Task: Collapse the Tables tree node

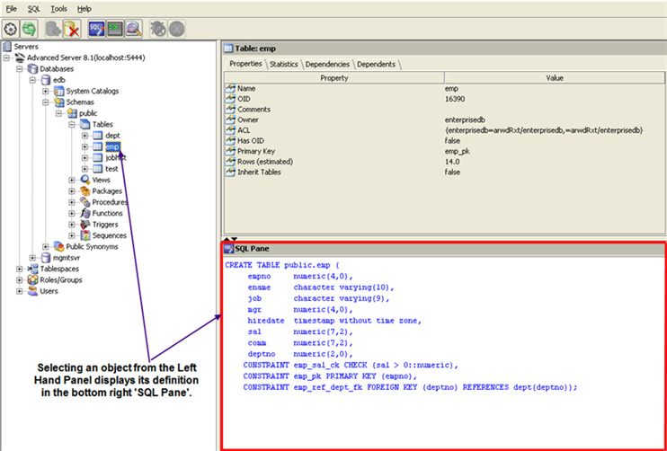Action: click(72, 124)
